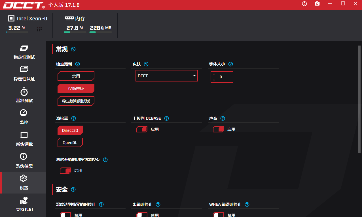Set update checking to 禁用

point(76,76)
